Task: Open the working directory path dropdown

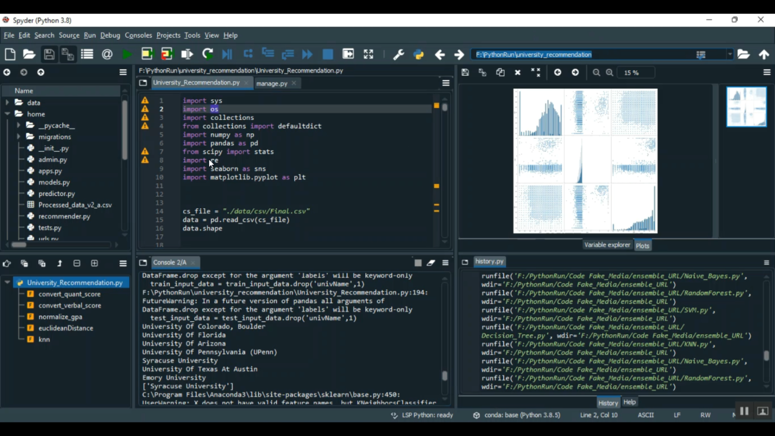Action: pyautogui.click(x=730, y=54)
